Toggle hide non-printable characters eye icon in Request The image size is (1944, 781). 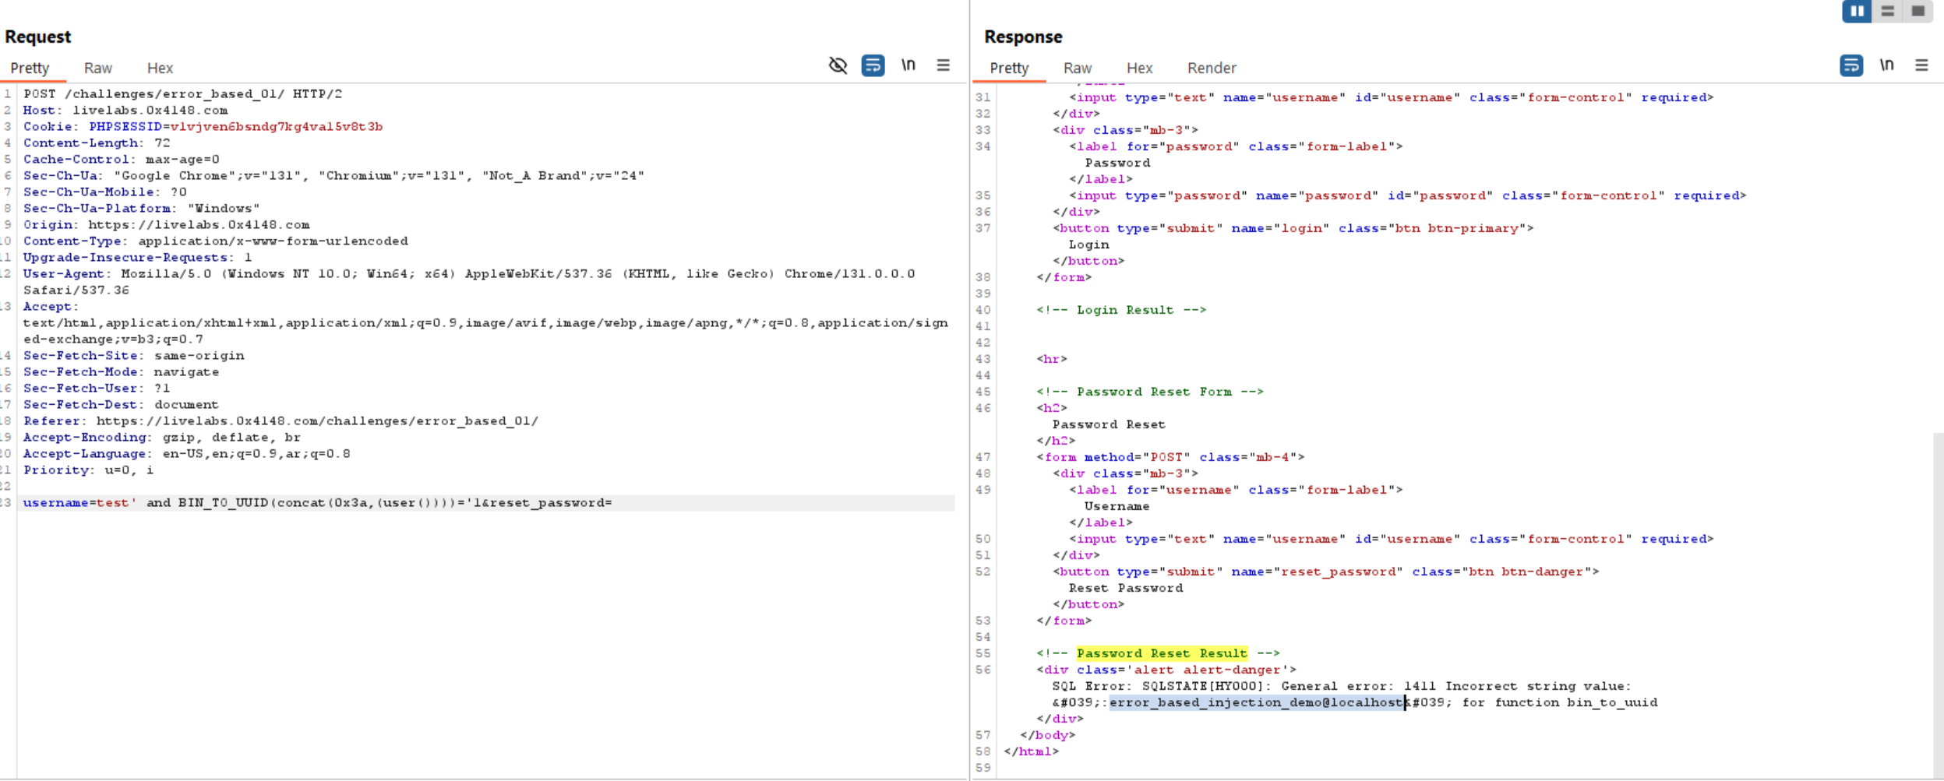click(838, 65)
